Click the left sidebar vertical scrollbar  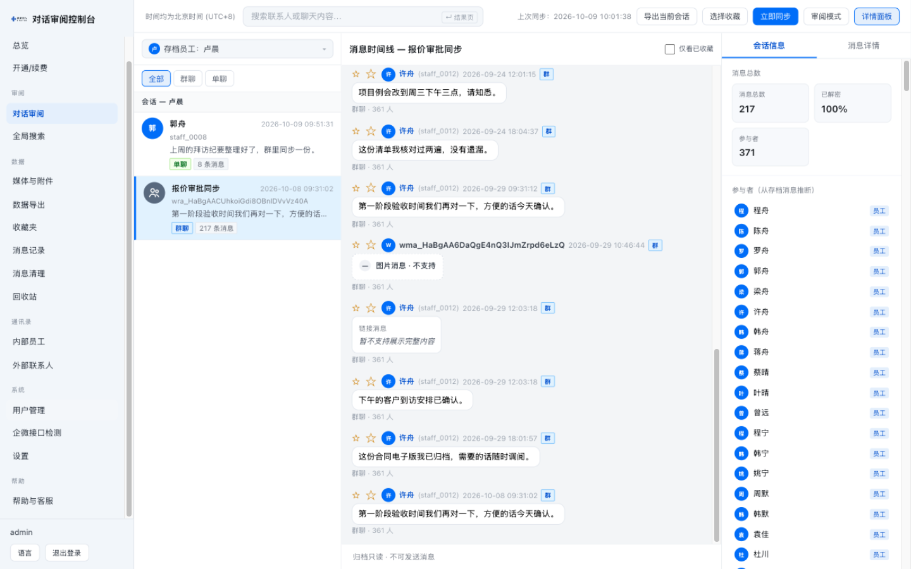pyautogui.click(x=129, y=290)
